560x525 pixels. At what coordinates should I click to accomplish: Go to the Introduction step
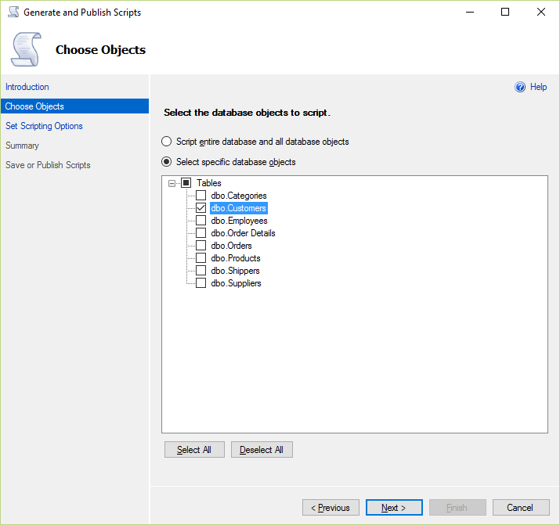pyautogui.click(x=27, y=87)
